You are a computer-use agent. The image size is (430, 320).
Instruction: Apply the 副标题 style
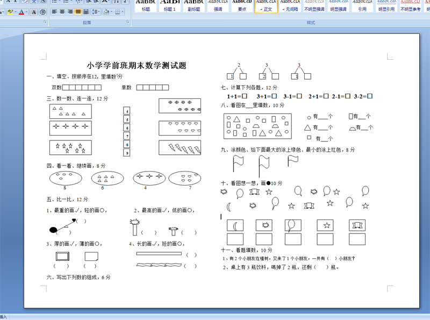coord(193,6)
